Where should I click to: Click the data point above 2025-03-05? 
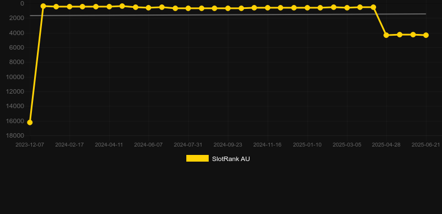click(x=347, y=8)
